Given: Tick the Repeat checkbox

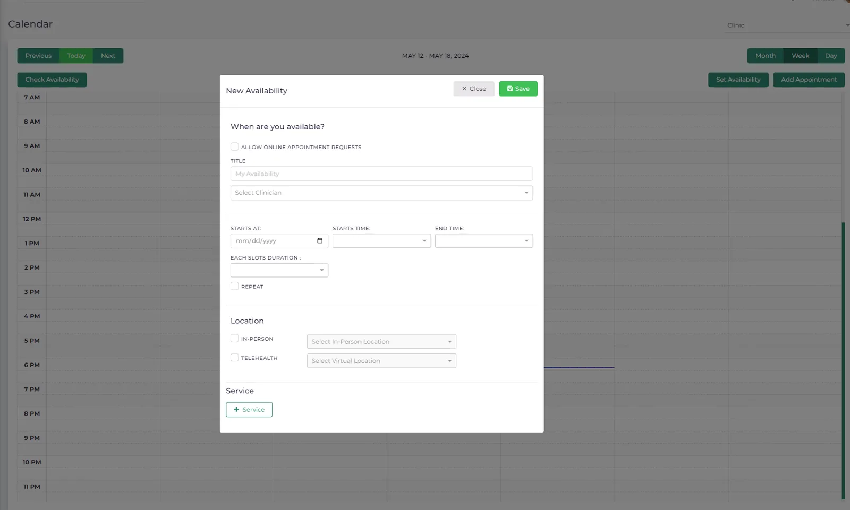Looking at the screenshot, I should coord(234,286).
